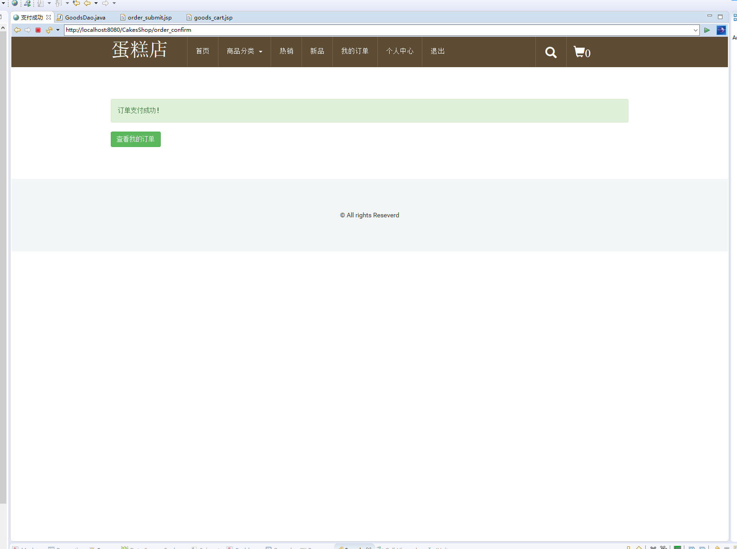Screen dimensions: 737x549
Task: Switch to the GoodsDao.java editor tab
Action: (x=85, y=17)
